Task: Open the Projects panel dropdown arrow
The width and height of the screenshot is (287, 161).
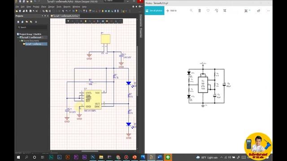Action: tap(43, 16)
